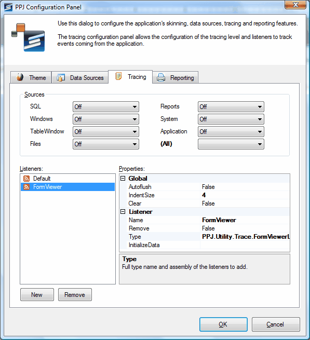Click the Cancel button
The image size is (310, 340).
276,324
